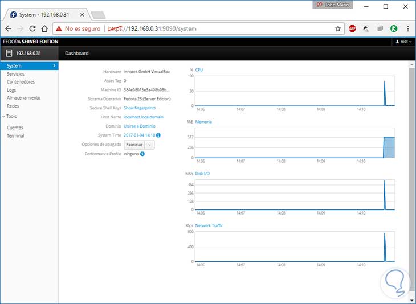Click Fedora 25 (Server Edition) text
This screenshot has height=304, width=416.
point(147,99)
